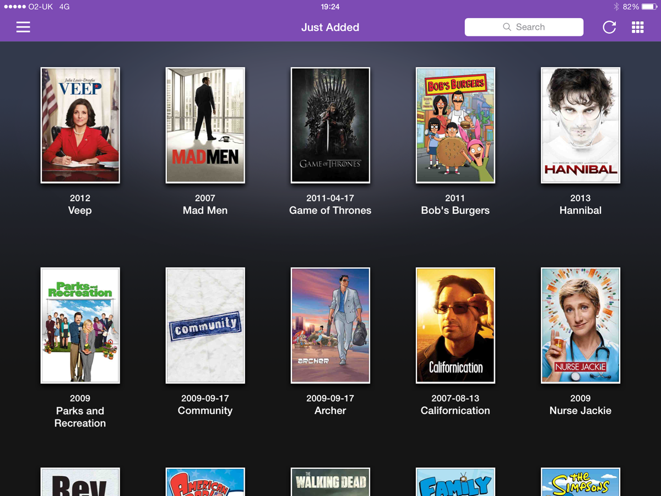The height and width of the screenshot is (496, 661).
Task: Open the Community poster
Action: 205,325
